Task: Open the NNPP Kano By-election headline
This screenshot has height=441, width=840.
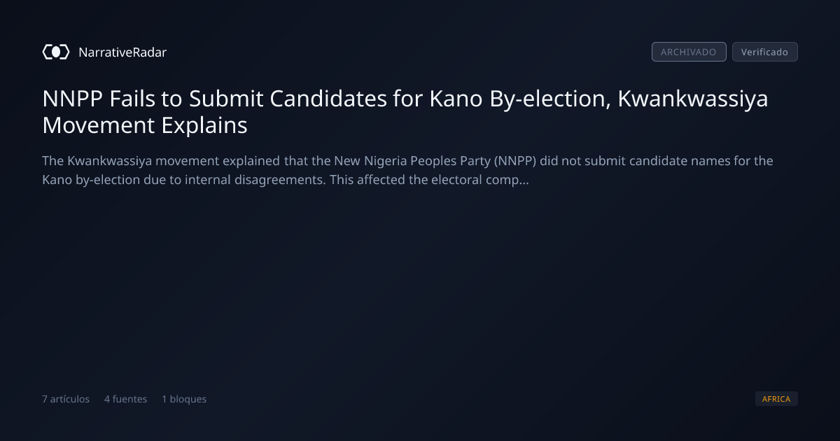Action: tap(405, 112)
